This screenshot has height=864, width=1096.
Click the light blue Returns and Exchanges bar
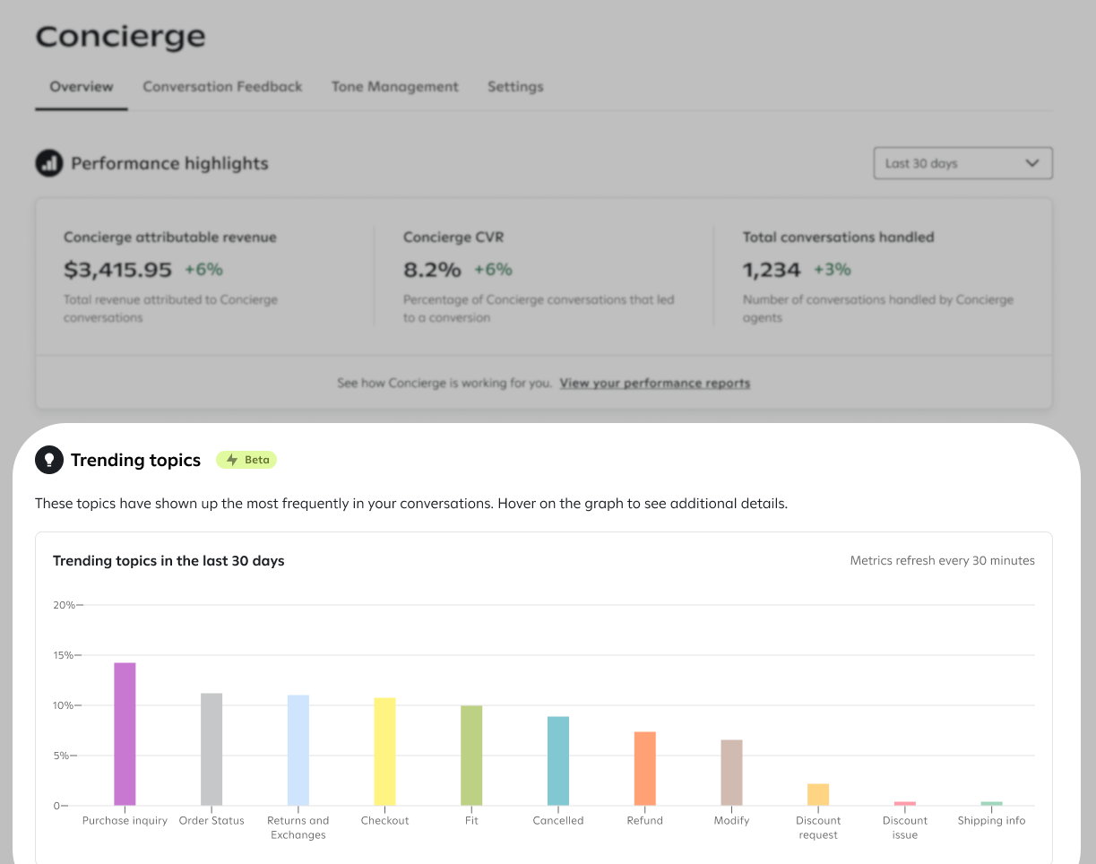pyautogui.click(x=298, y=750)
